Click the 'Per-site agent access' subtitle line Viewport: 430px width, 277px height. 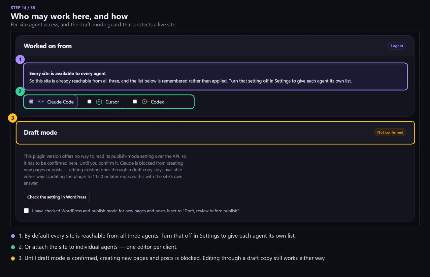[x=94, y=25]
